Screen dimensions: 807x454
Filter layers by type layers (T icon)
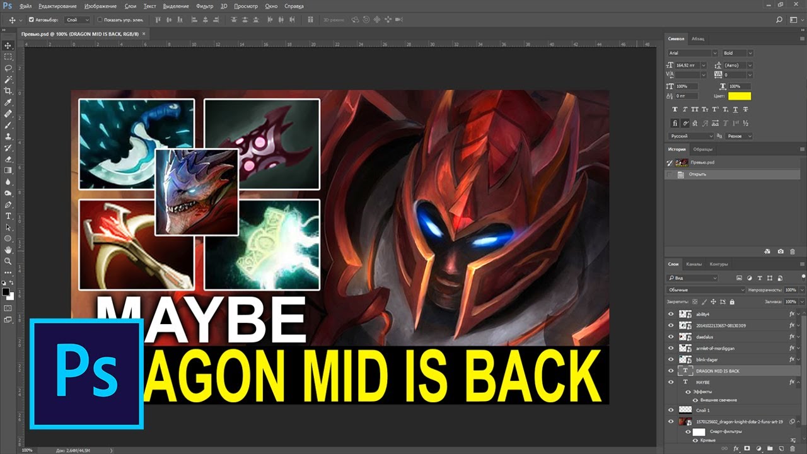click(x=760, y=278)
